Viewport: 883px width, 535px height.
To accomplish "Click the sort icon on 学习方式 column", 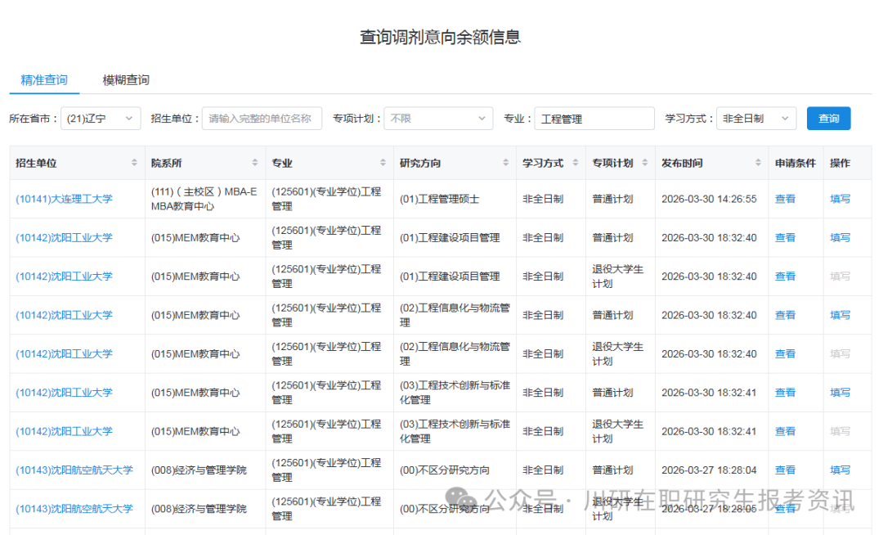I will point(575,162).
